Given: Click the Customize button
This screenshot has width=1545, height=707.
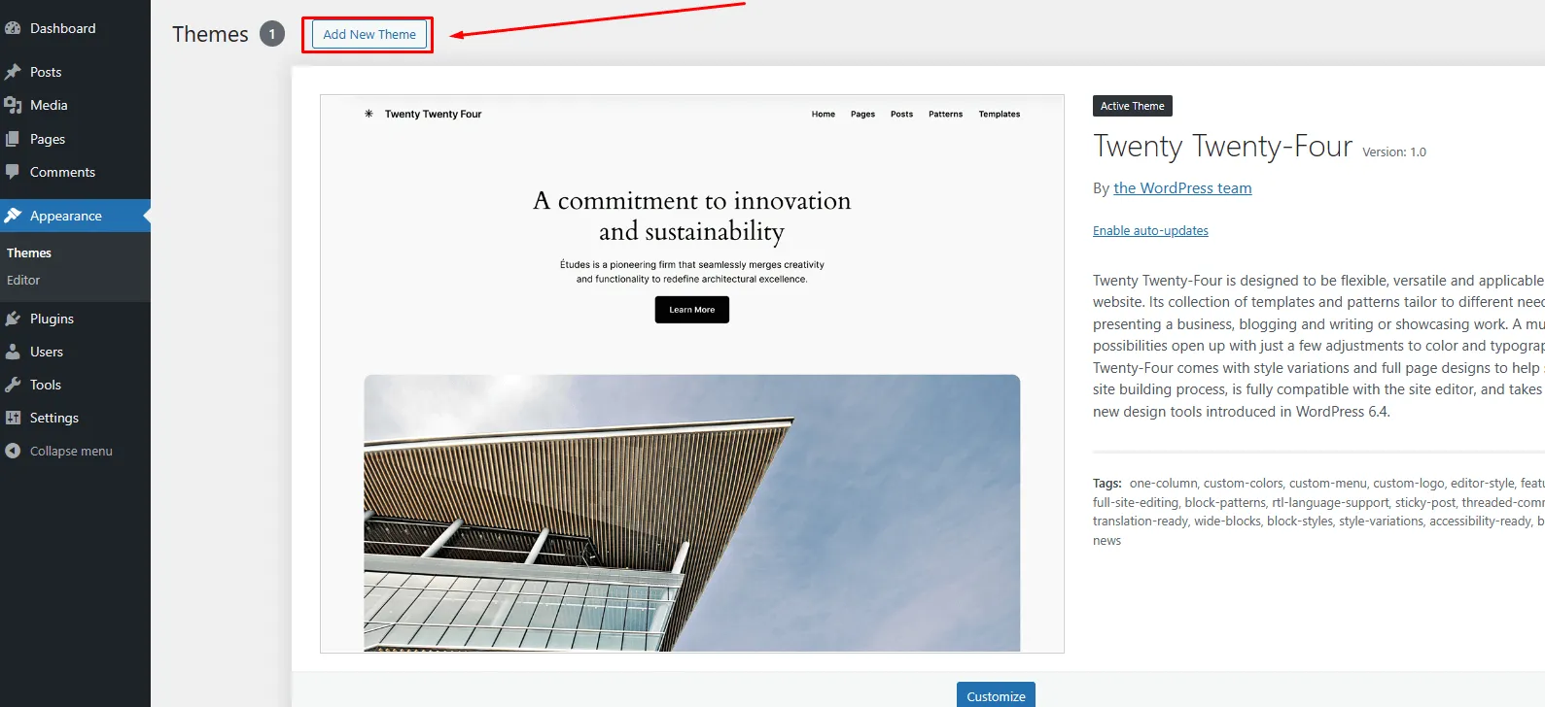Looking at the screenshot, I should coord(996,695).
